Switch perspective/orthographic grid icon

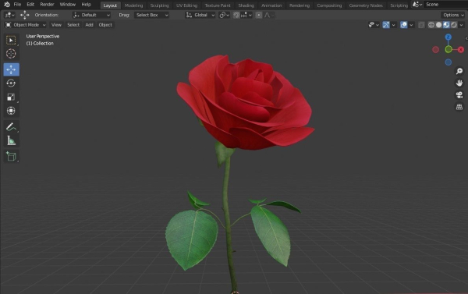[459, 107]
